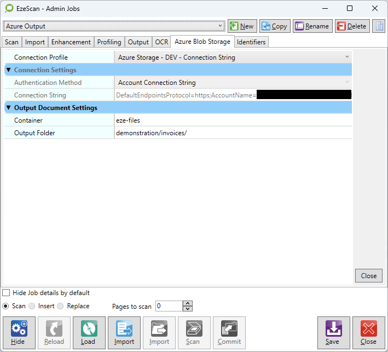Click the small Close button in panel
The image size is (388, 352).
(368, 276)
